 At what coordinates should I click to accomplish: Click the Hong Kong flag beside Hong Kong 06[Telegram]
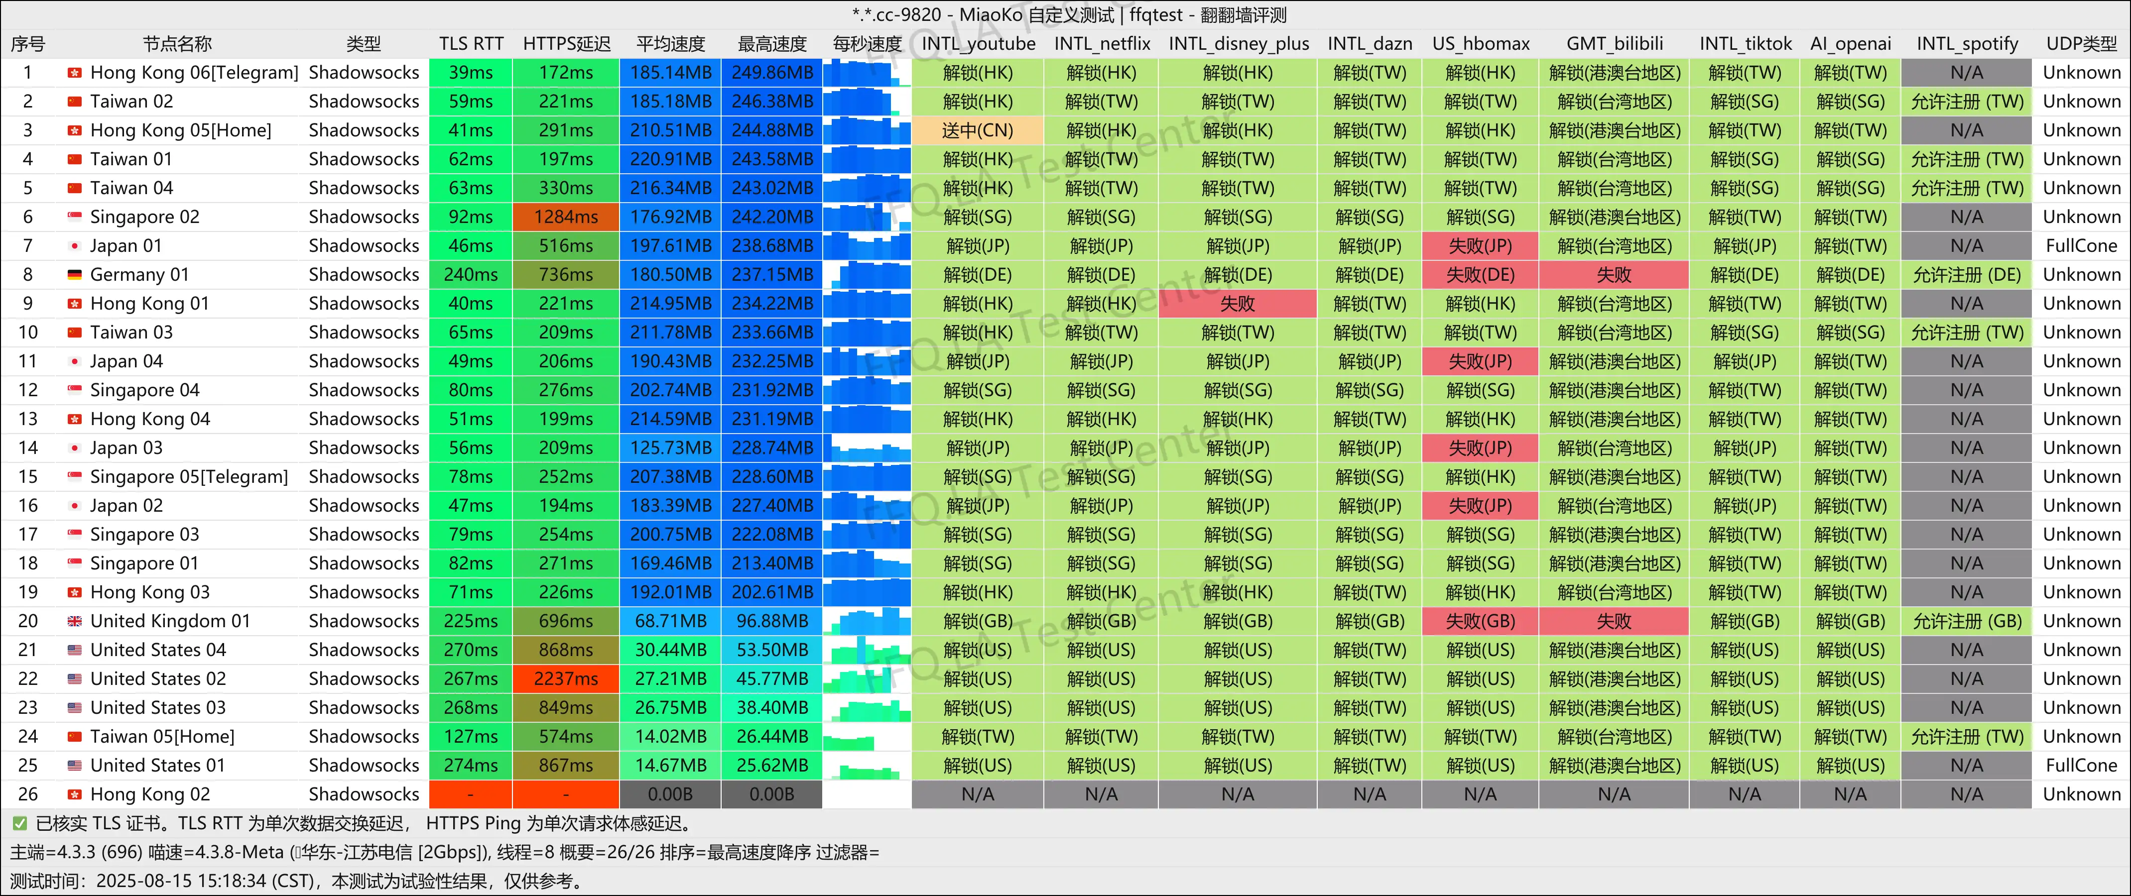point(74,73)
